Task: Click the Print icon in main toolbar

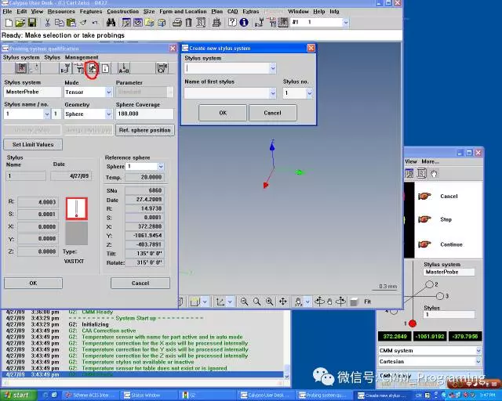Action: (x=176, y=23)
